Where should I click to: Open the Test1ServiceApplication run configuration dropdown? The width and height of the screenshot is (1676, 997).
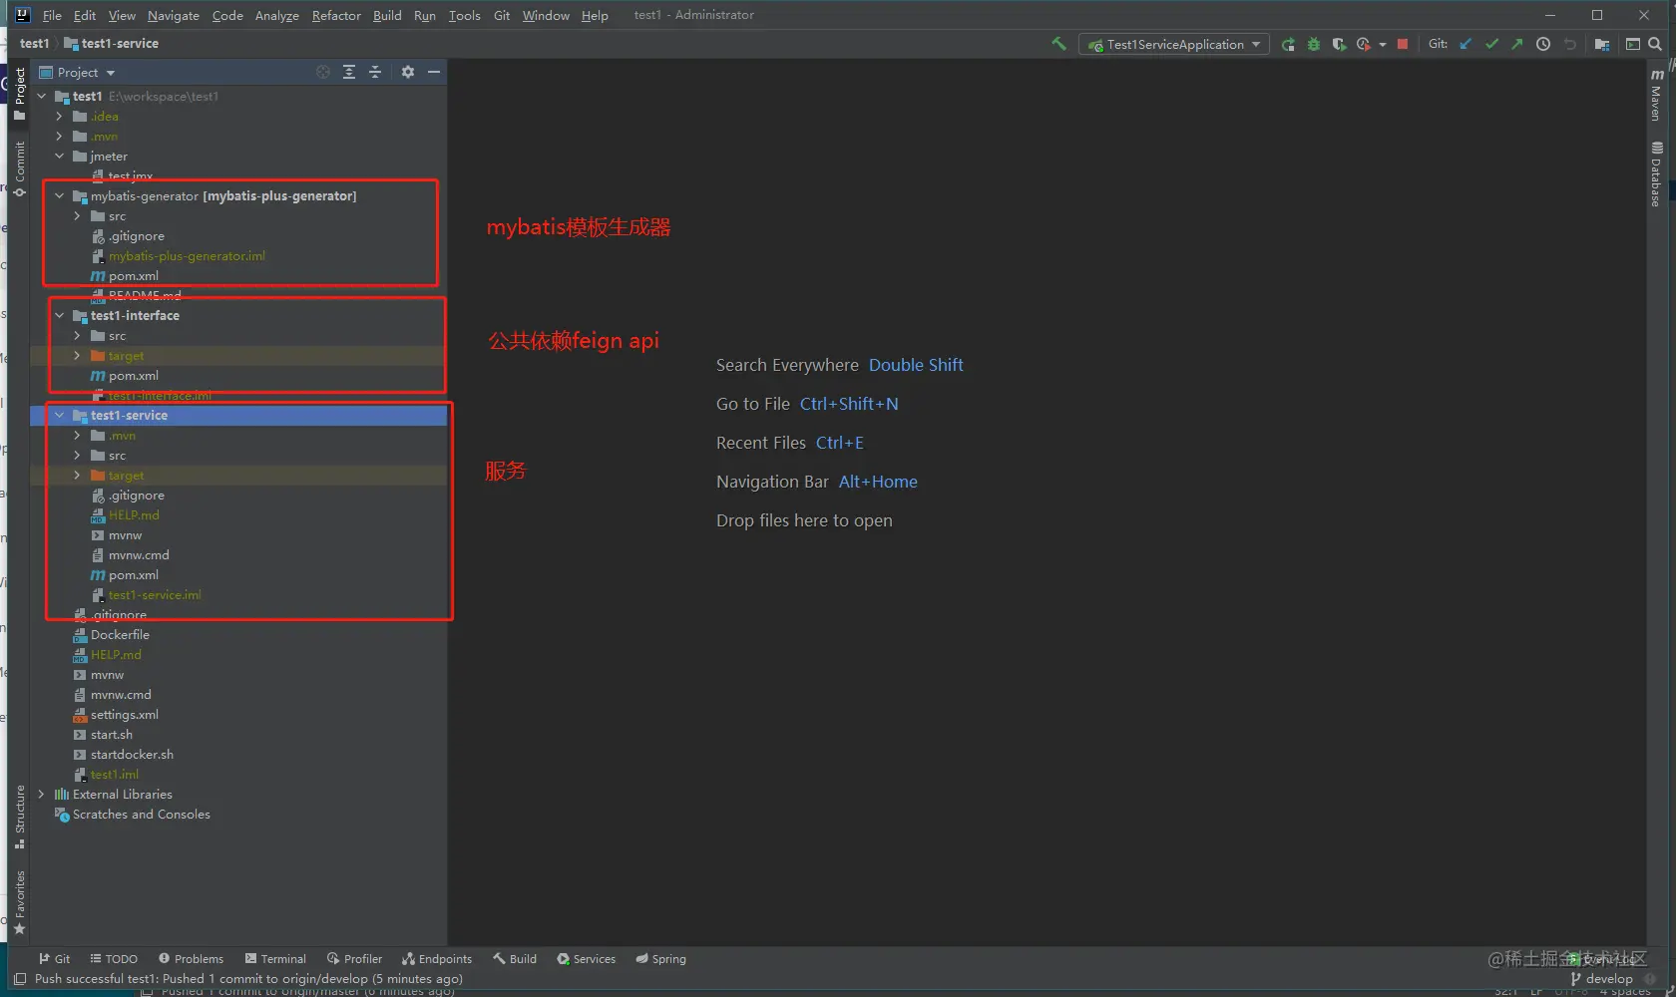pos(1174,44)
